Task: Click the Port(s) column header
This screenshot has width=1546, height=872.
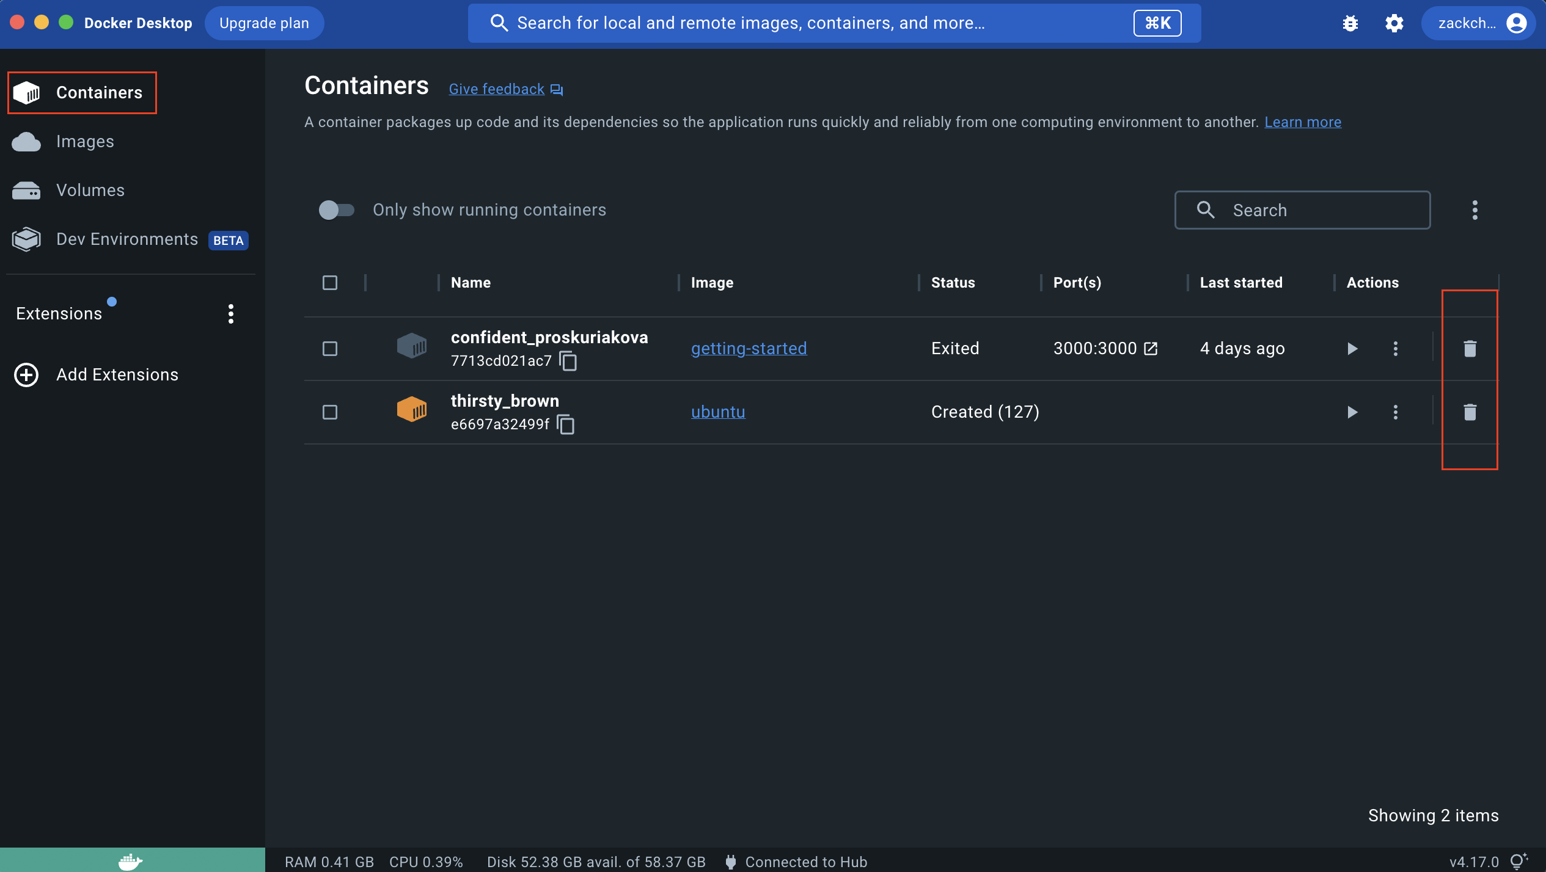Action: [1077, 283]
